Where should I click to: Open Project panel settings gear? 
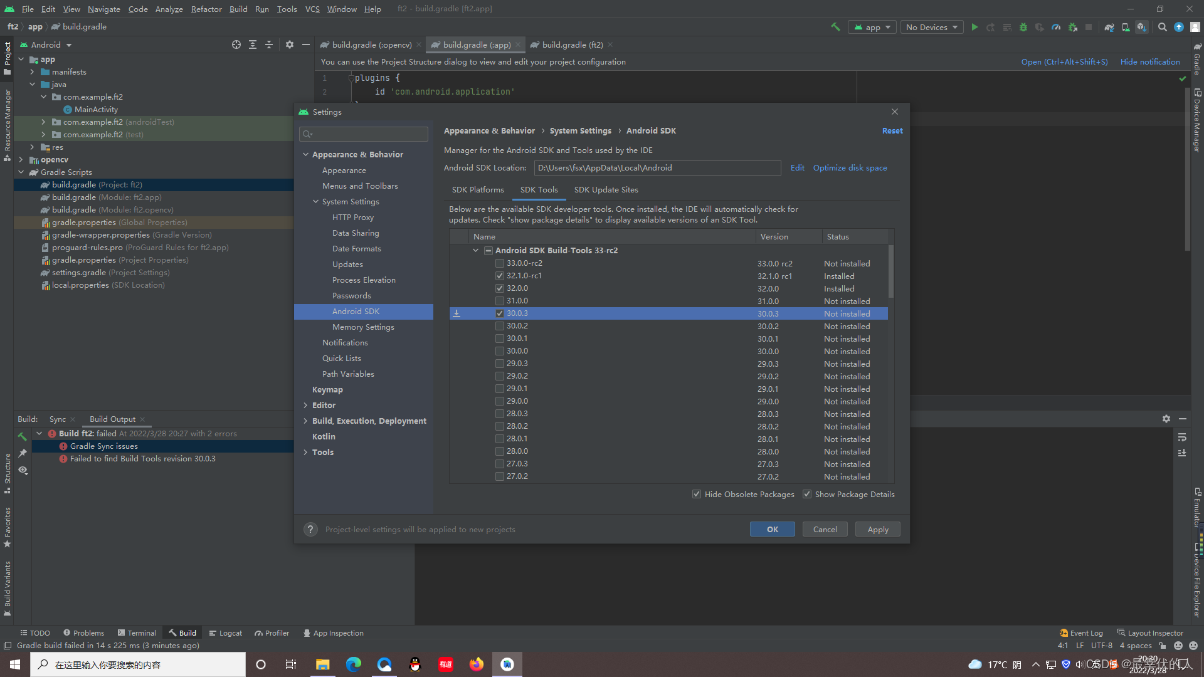[x=289, y=45]
